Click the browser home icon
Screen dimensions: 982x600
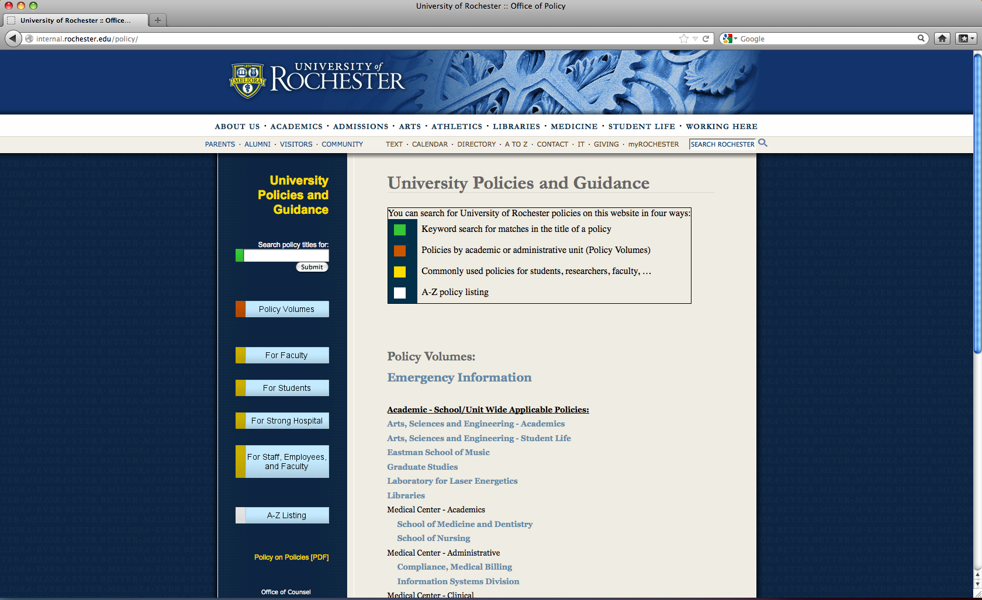coord(942,39)
